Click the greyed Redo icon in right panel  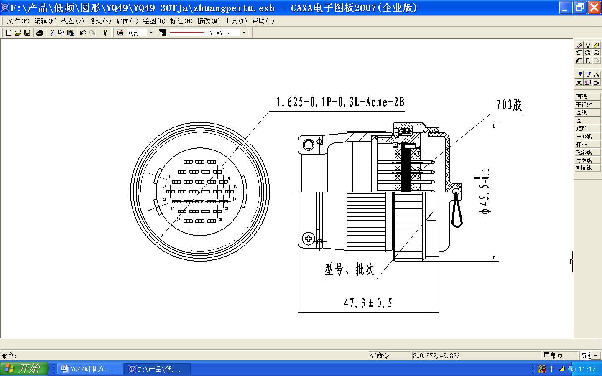597,61
